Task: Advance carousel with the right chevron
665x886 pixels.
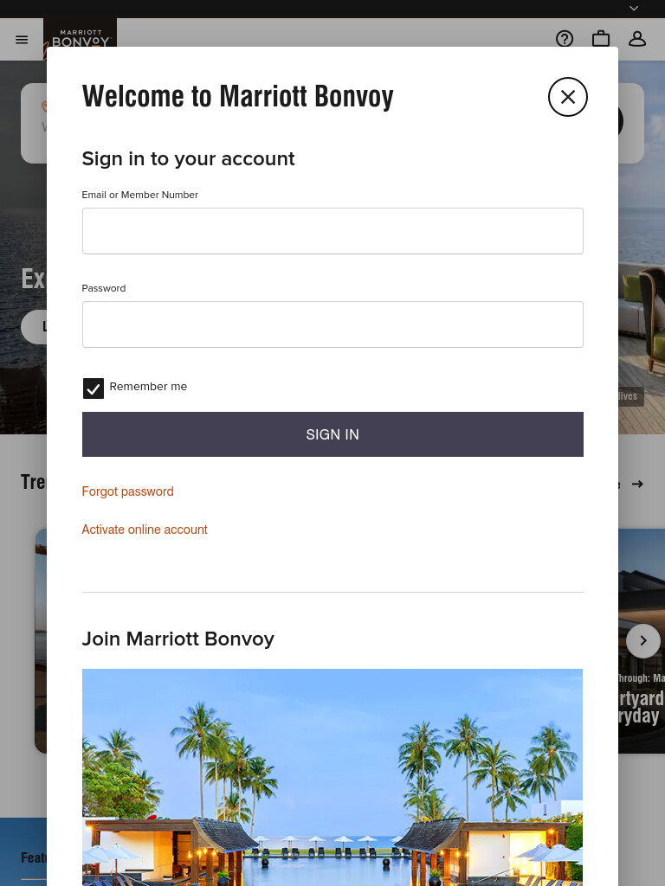Action: tap(643, 641)
